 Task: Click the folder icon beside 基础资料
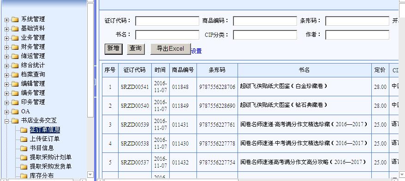click(15, 29)
